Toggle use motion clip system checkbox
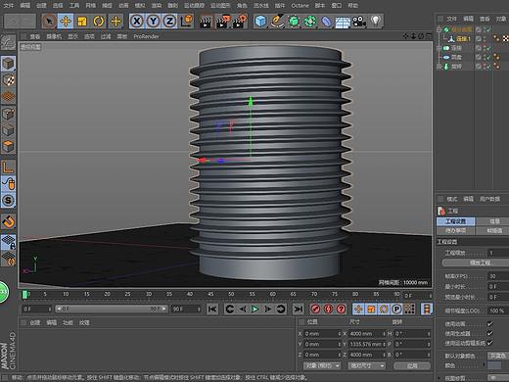 pyautogui.click(x=489, y=343)
